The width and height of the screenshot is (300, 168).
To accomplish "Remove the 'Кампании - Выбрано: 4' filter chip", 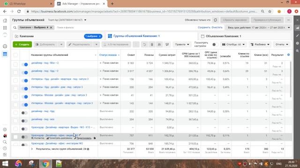I will (x=51, y=28).
